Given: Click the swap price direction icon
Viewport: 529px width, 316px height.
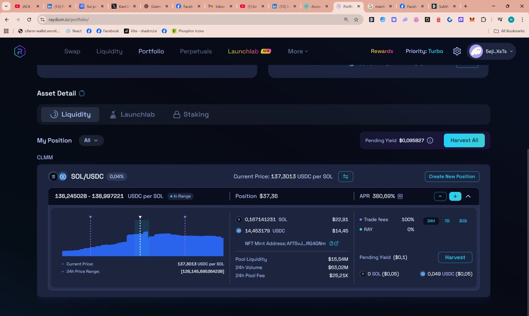Looking at the screenshot, I should click(346, 177).
